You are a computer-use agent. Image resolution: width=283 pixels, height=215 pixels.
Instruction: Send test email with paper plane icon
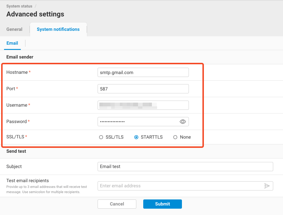point(267,186)
